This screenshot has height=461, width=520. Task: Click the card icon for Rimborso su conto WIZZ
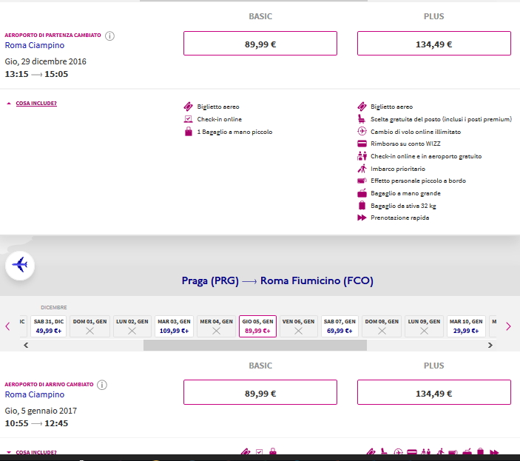click(x=362, y=144)
